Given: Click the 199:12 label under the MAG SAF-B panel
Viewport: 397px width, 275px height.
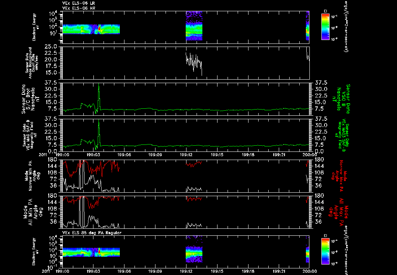Looking at the screenshot, I should click(x=186, y=155).
